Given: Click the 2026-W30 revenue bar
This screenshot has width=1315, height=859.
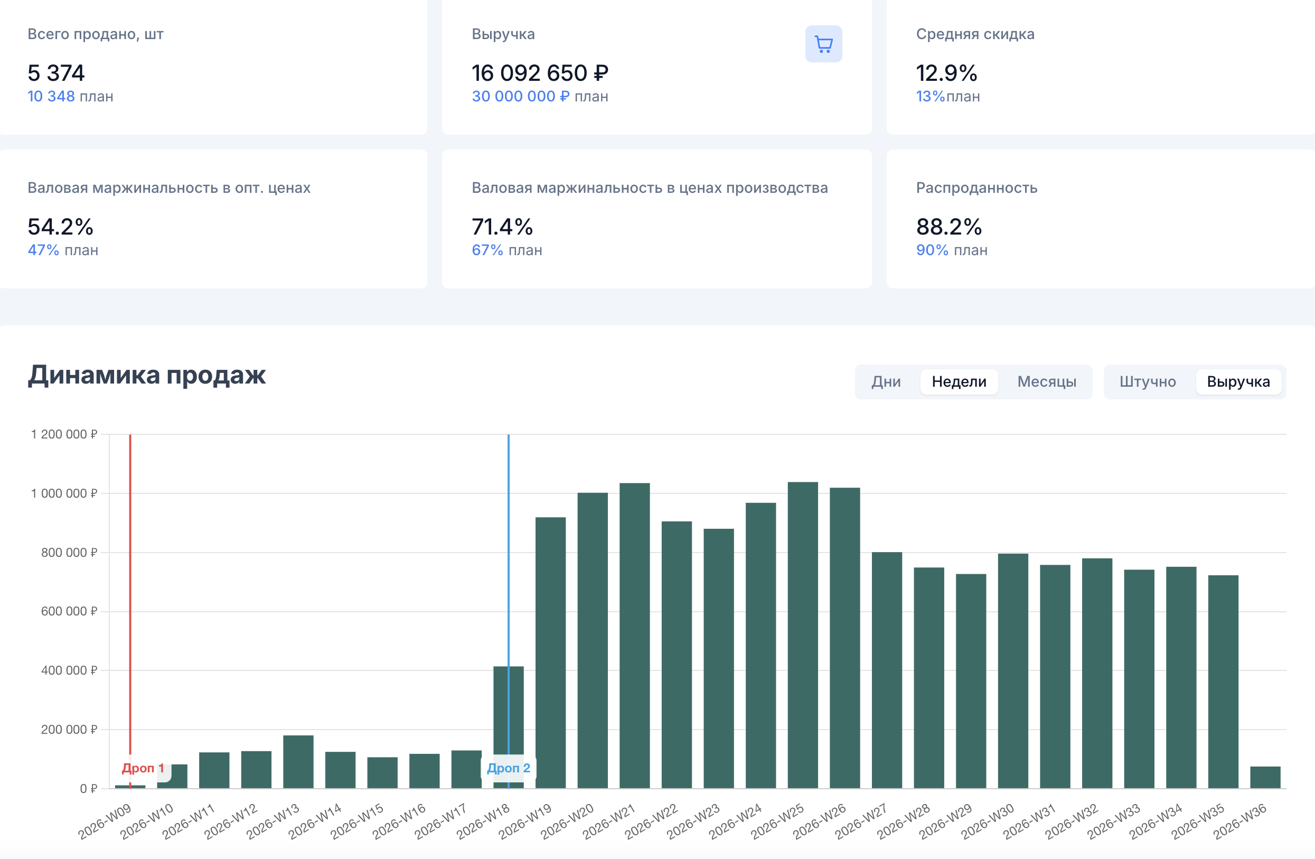Looking at the screenshot, I should pos(1013,670).
